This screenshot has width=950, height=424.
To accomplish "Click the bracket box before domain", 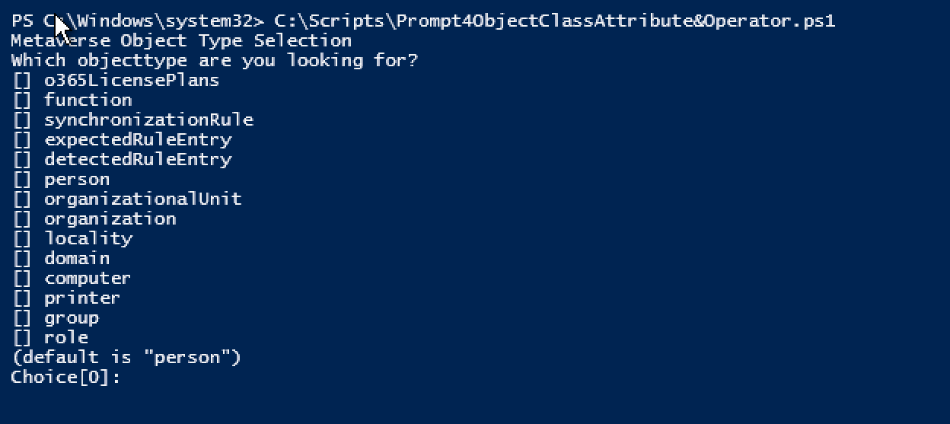I will [x=21, y=258].
